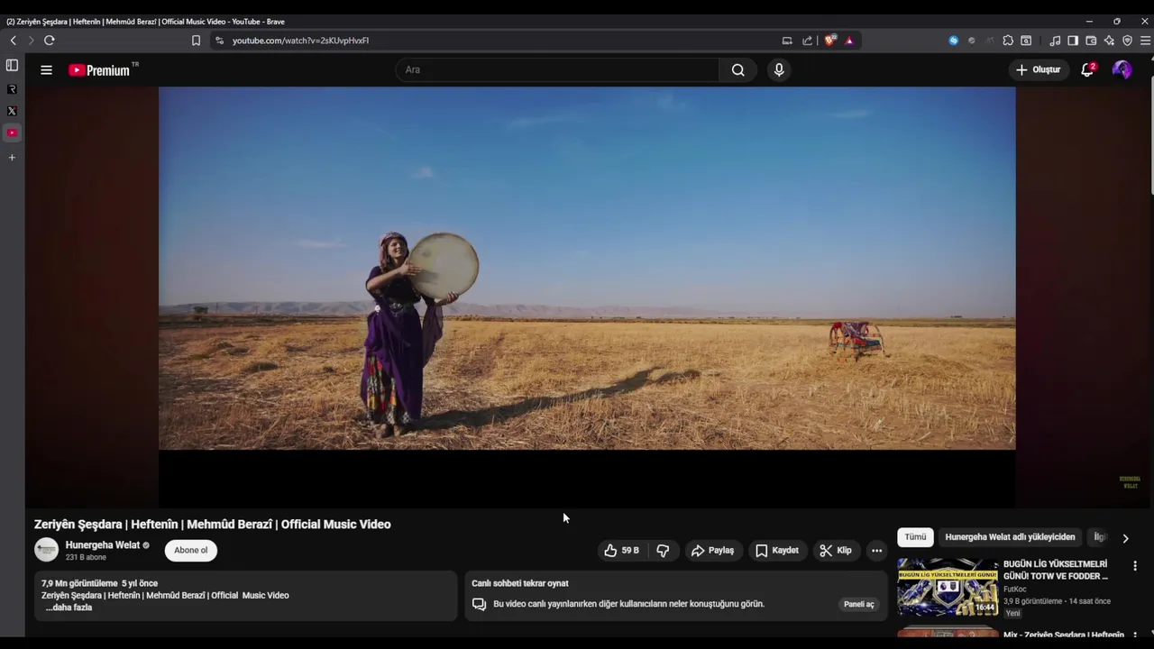Share the video with 'Paylaş'

pyautogui.click(x=712, y=550)
